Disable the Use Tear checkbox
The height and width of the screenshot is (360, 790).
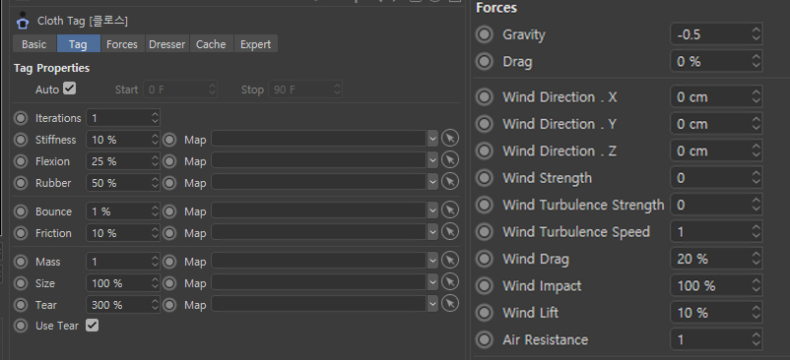pos(92,326)
